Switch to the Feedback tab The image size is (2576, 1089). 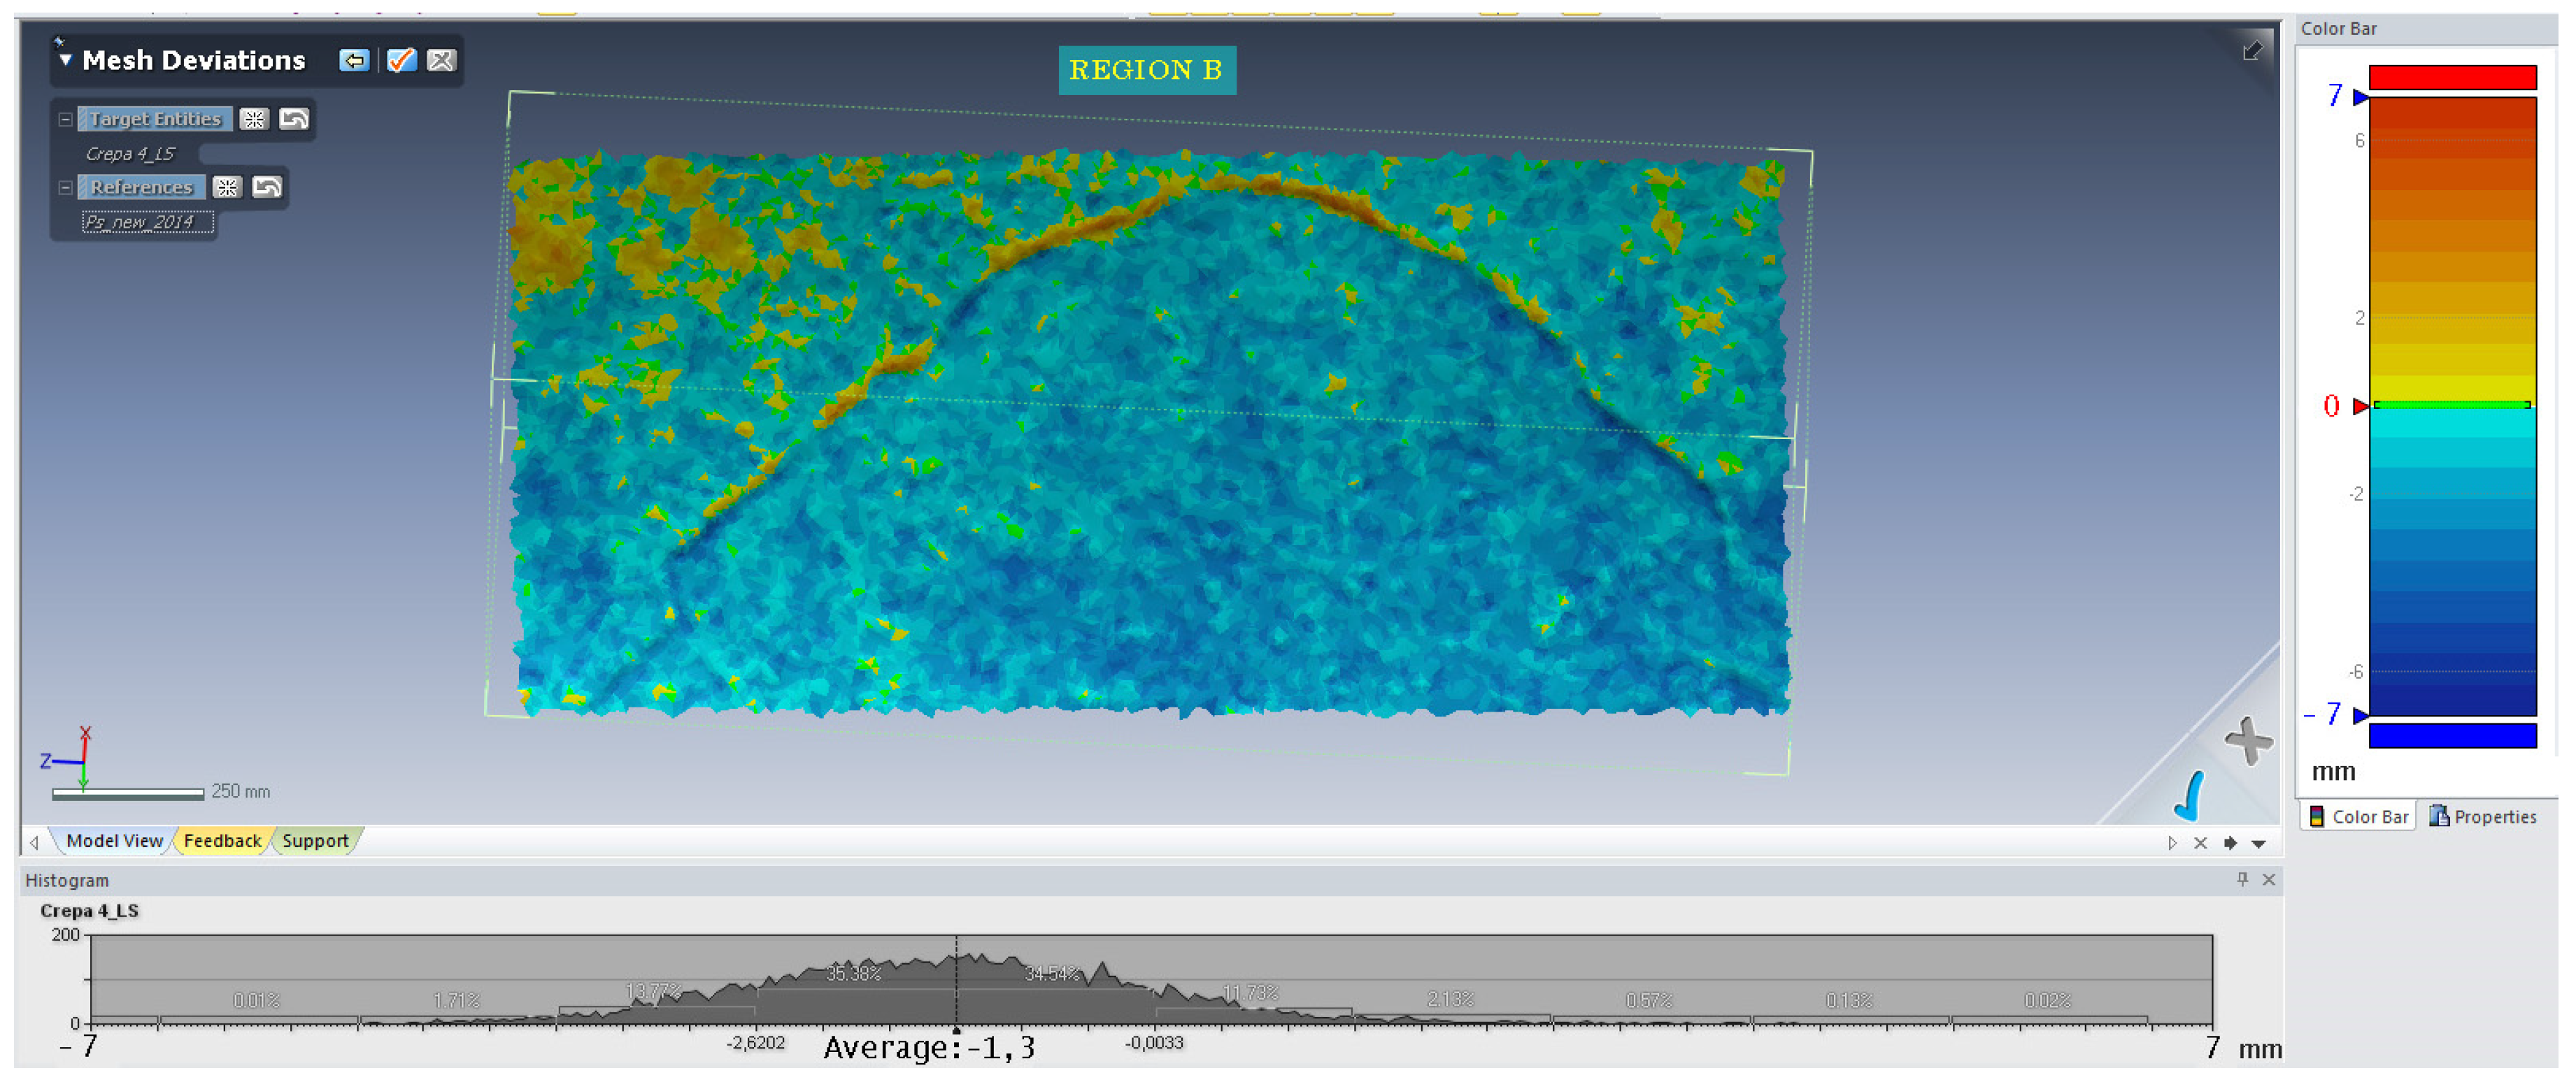pos(222,842)
